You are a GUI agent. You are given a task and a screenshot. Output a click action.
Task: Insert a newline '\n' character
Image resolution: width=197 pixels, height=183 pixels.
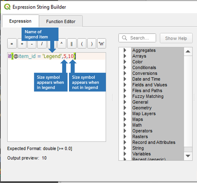pos(101,44)
